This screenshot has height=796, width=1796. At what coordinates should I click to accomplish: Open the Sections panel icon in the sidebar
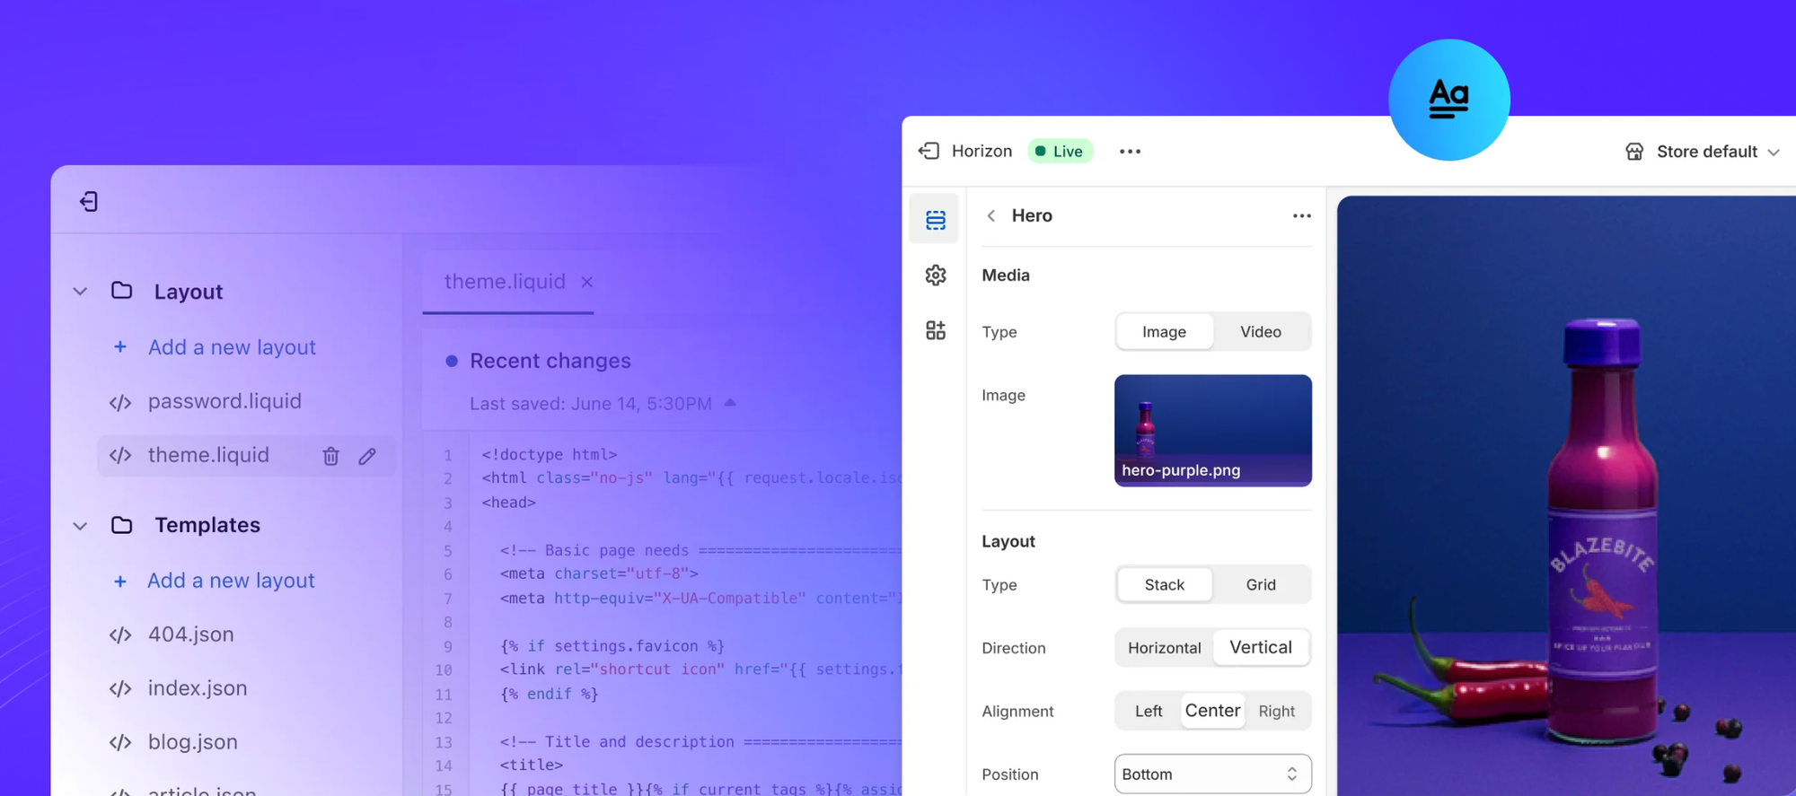click(x=935, y=220)
